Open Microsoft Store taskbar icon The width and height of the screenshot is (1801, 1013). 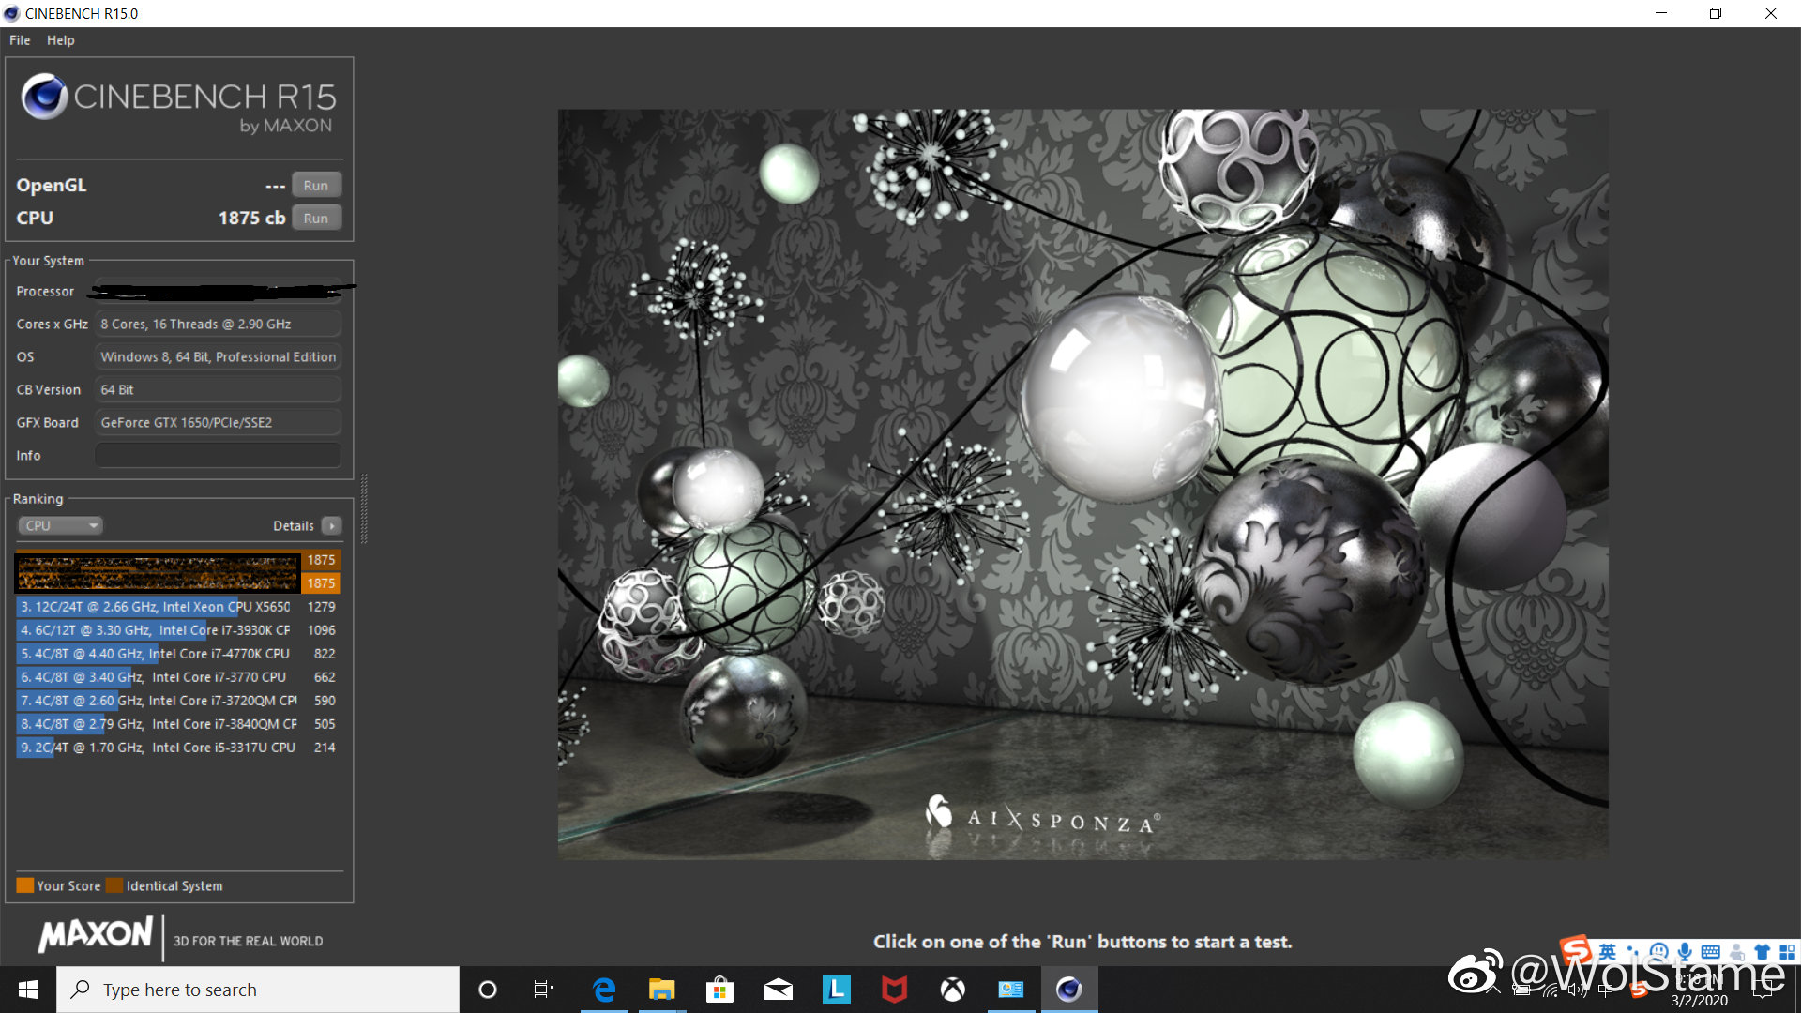click(719, 990)
